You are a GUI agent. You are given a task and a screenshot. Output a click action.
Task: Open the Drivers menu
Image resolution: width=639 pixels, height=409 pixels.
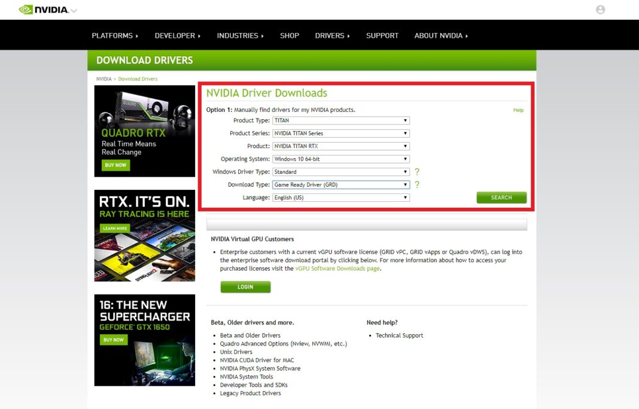point(333,35)
